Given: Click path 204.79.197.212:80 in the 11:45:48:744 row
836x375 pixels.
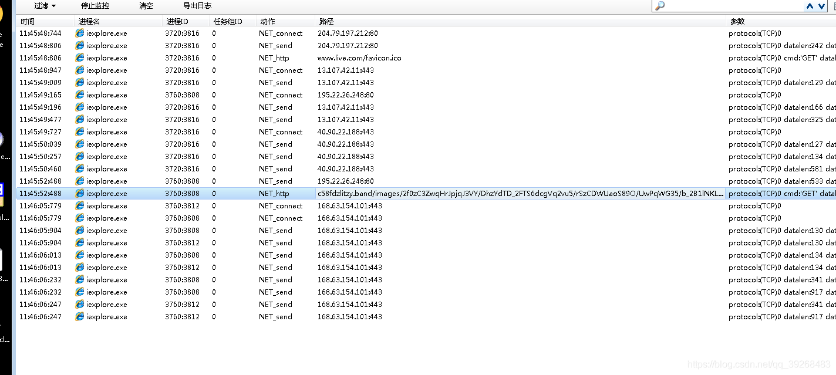Looking at the screenshot, I should click(348, 33).
